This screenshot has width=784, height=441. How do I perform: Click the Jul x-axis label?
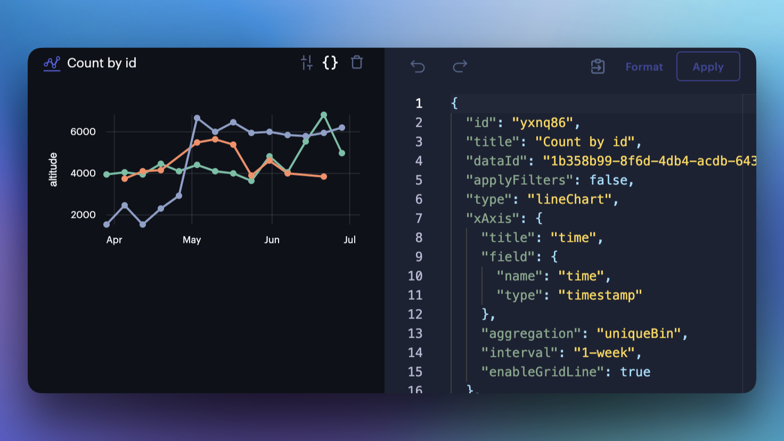tap(349, 240)
